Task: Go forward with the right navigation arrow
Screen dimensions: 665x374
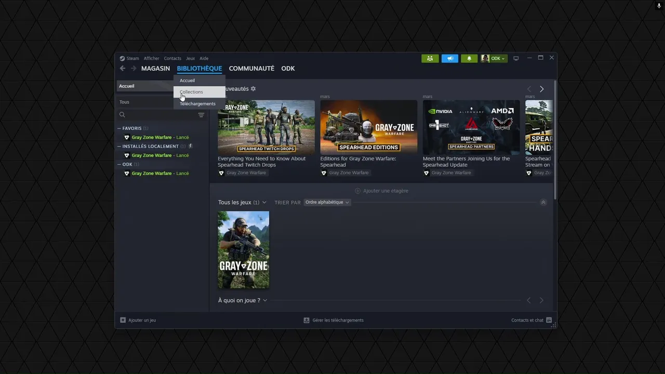Action: 134,68
